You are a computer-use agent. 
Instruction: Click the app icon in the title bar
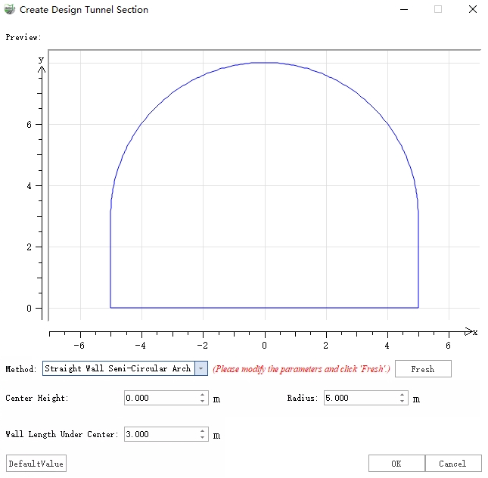(9, 10)
